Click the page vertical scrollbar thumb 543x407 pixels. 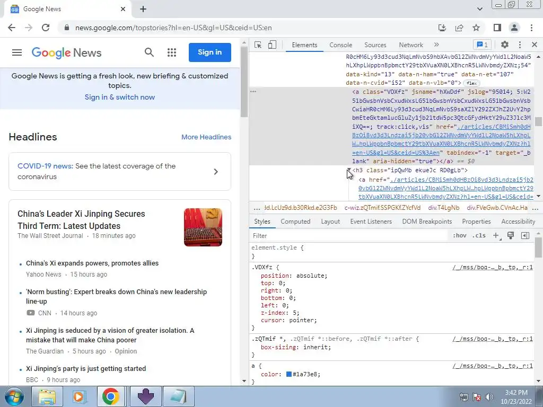(244, 81)
